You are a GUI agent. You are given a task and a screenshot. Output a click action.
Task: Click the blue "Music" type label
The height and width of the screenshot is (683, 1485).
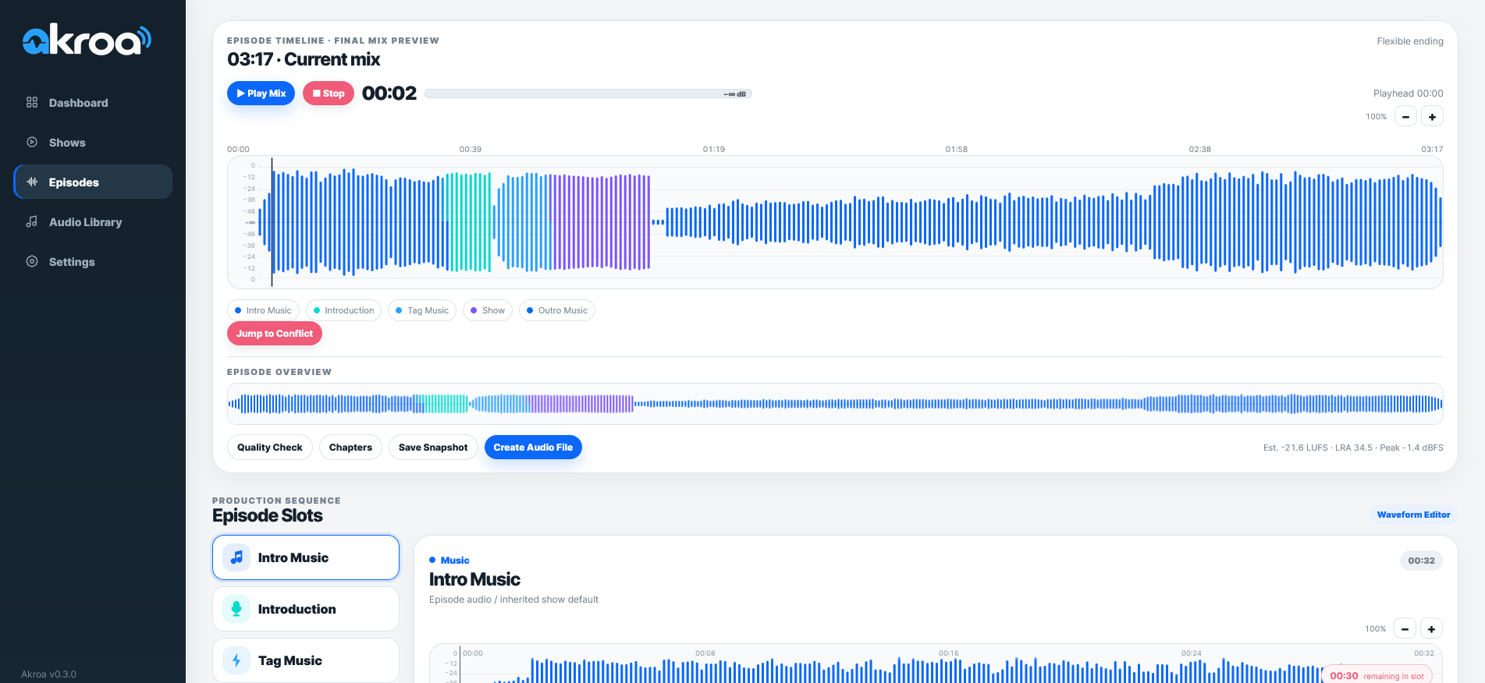click(455, 561)
